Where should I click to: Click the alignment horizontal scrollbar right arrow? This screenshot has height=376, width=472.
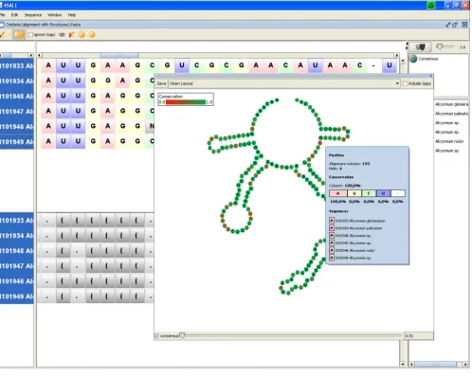396,55
